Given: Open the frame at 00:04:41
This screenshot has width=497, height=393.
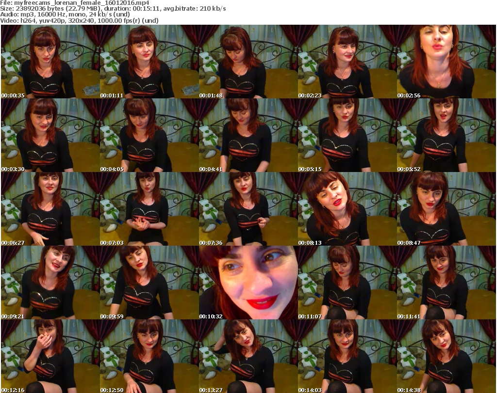Looking at the screenshot, I should [x=248, y=135].
